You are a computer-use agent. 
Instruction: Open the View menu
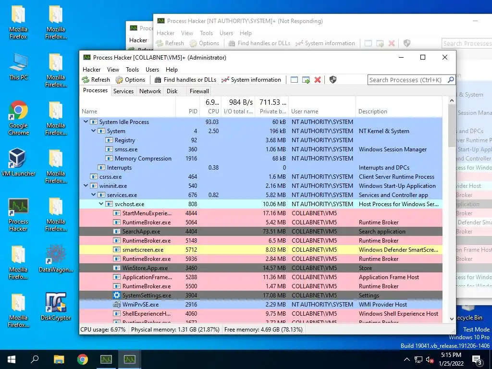pyautogui.click(x=113, y=69)
